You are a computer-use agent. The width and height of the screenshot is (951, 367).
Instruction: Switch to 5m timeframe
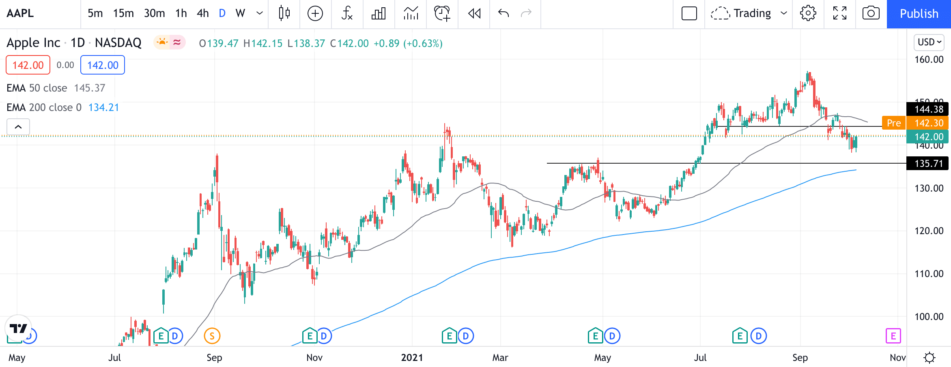(x=95, y=13)
